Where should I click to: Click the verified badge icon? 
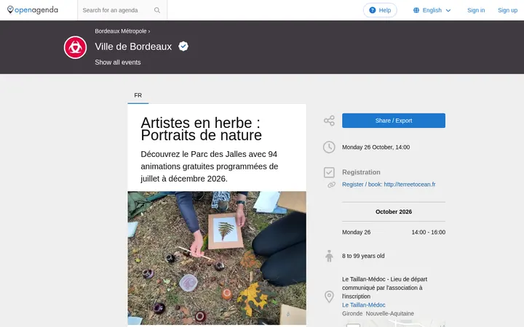point(183,46)
